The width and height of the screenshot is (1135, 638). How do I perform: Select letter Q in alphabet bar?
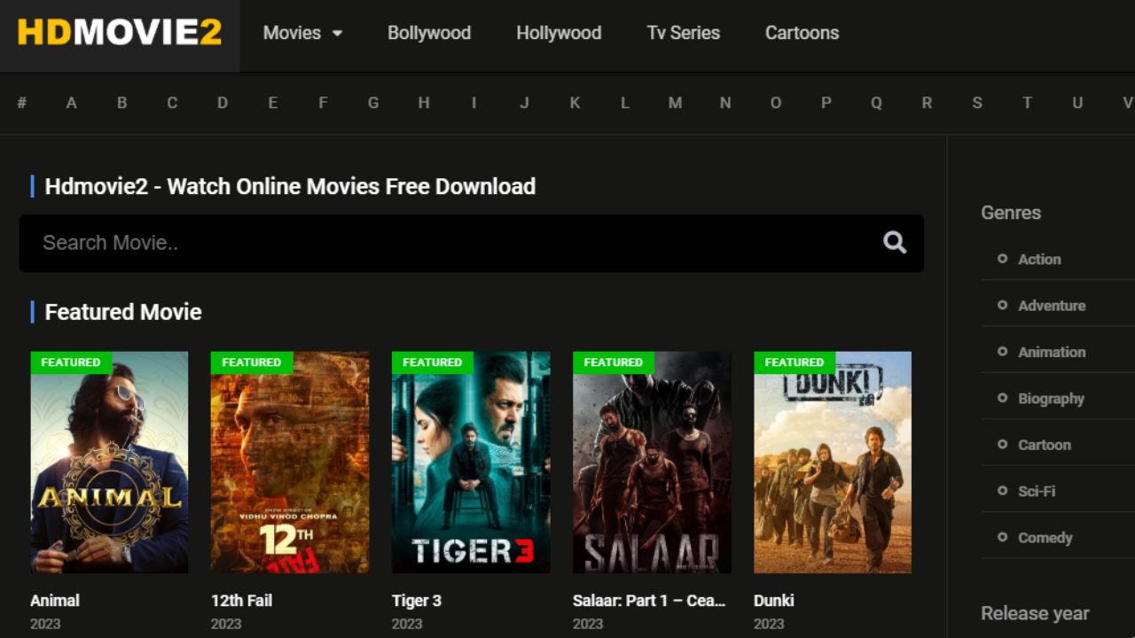coord(876,103)
